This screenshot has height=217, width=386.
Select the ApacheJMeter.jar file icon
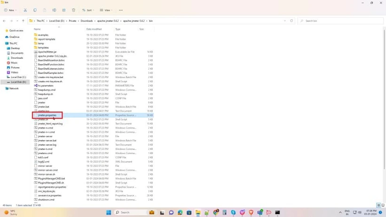[36, 52]
